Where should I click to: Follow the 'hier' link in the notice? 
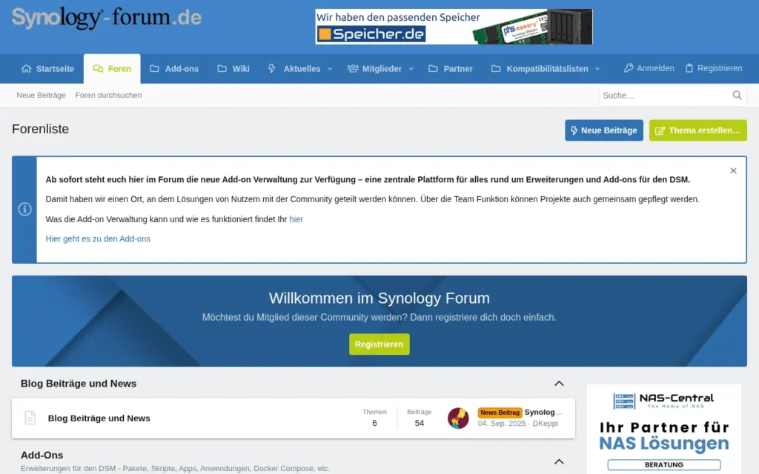point(296,219)
